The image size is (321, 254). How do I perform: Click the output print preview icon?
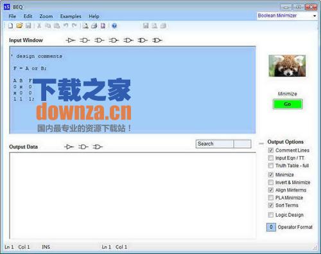(154, 26)
